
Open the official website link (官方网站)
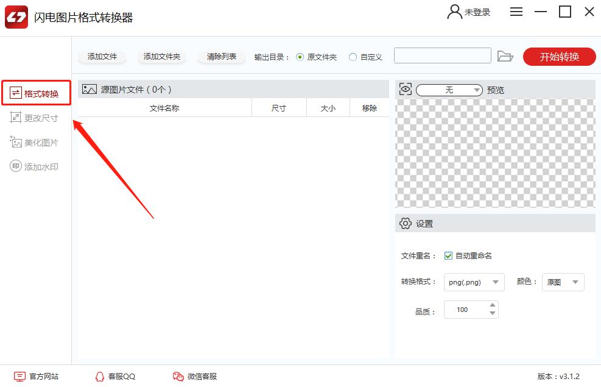(x=37, y=377)
